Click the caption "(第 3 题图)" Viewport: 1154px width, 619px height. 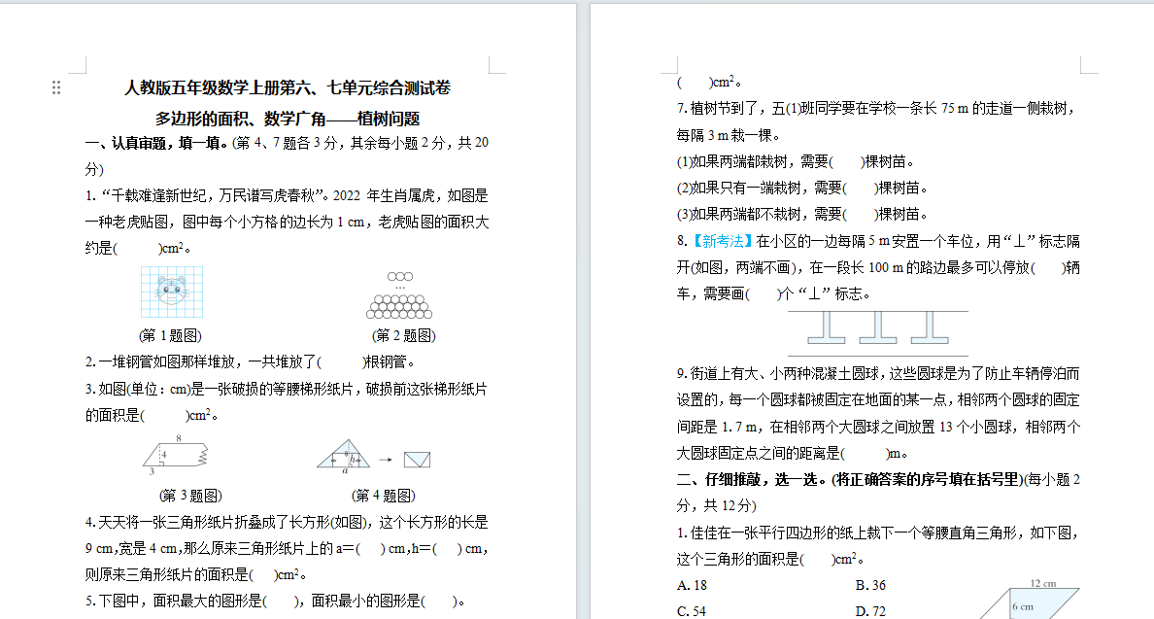(x=189, y=496)
